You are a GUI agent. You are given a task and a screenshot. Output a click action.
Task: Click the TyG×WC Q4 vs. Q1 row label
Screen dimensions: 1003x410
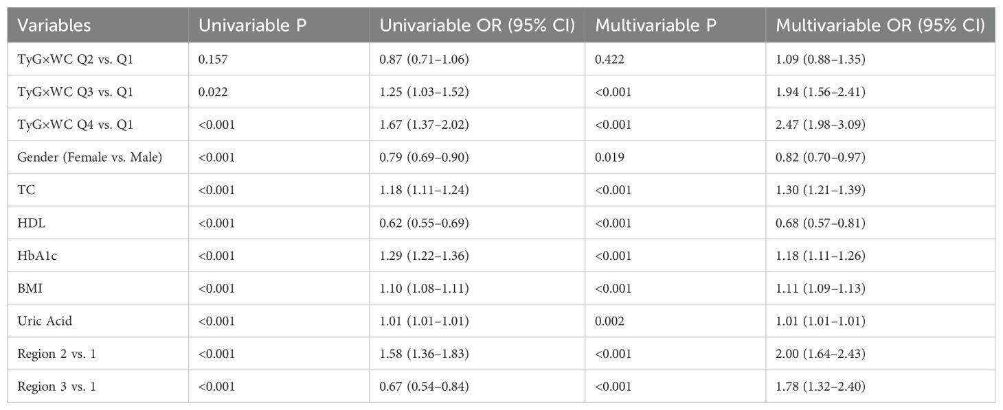[x=76, y=125]
